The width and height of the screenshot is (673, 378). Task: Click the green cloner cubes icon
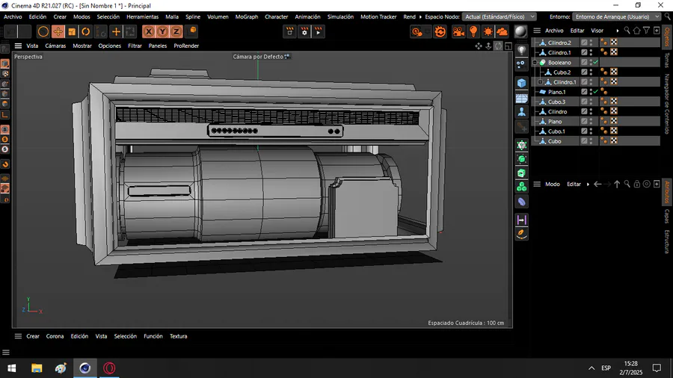coord(521,187)
